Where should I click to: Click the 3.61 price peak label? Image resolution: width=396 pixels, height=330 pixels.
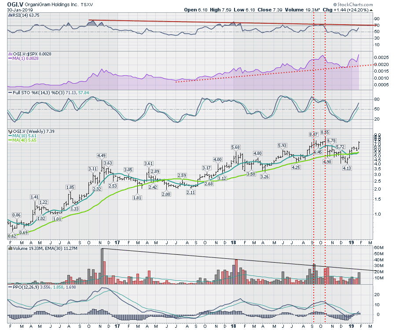click(x=149, y=164)
